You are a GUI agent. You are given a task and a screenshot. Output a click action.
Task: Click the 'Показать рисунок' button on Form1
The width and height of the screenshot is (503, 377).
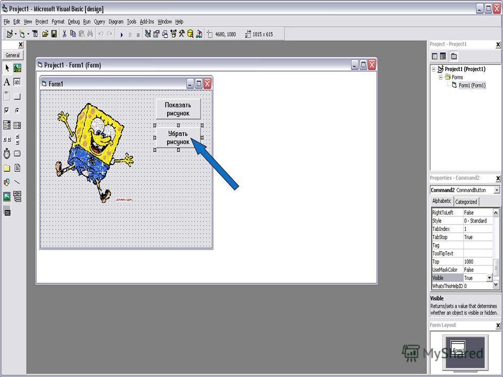[178, 109]
